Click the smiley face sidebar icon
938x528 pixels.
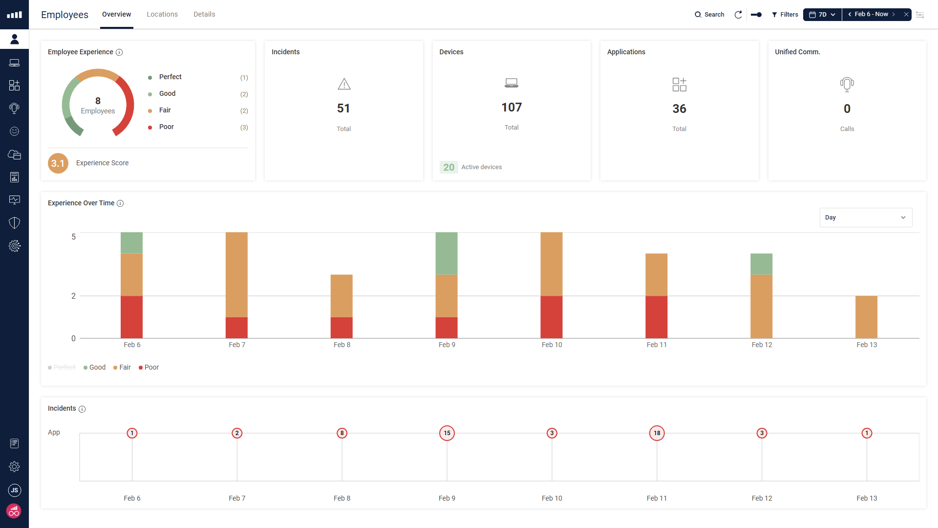[x=14, y=131]
